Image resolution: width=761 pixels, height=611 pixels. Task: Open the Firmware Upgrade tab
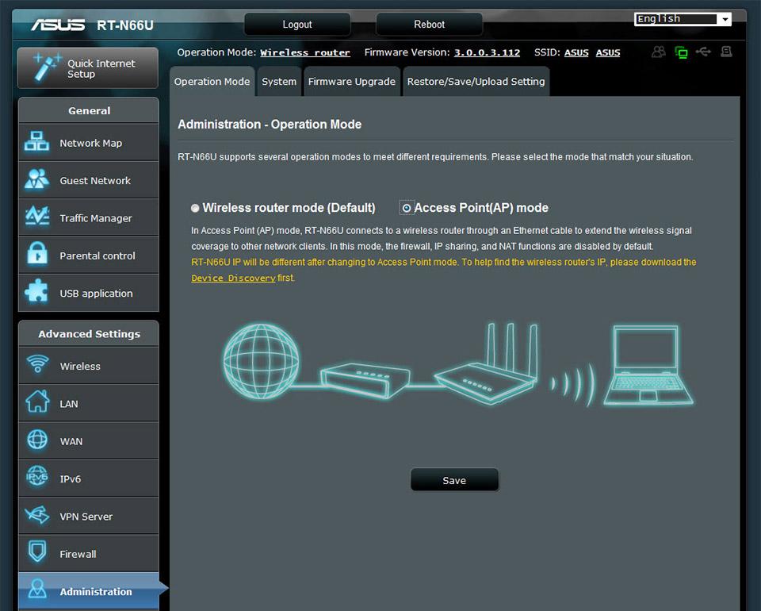point(352,82)
